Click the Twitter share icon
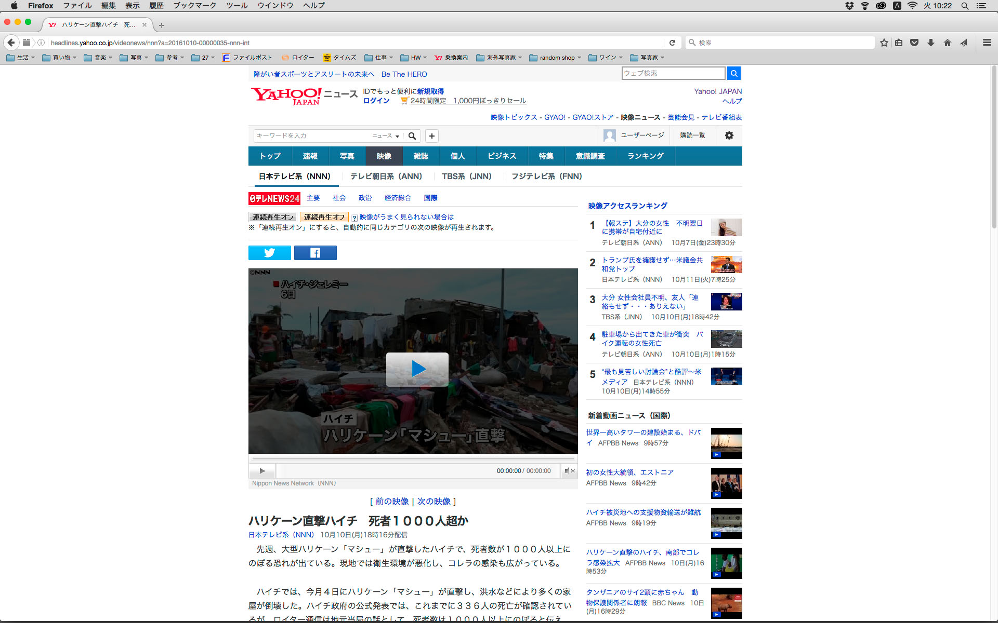998x623 pixels. point(269,253)
